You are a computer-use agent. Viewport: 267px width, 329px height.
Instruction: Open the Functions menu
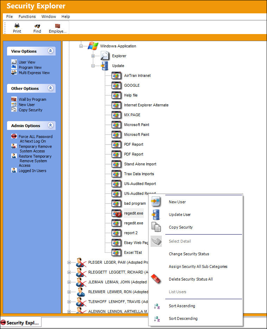click(x=27, y=17)
